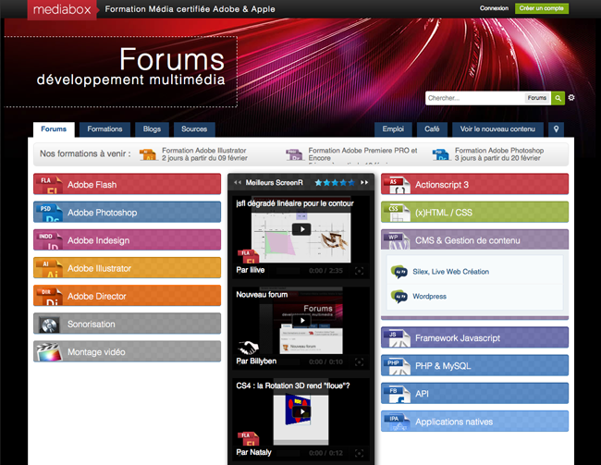Toggle fullscreen on Par lilive video
This screenshot has width=601, height=465.
point(359,271)
